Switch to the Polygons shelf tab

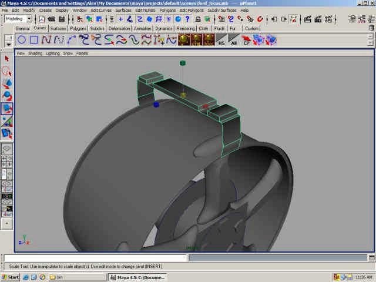[x=78, y=28]
